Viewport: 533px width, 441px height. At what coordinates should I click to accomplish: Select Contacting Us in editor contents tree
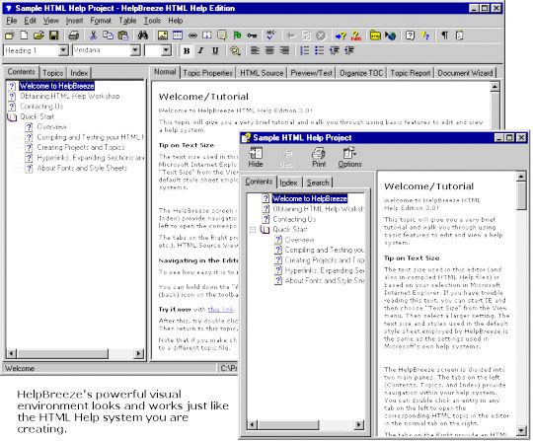click(x=41, y=107)
